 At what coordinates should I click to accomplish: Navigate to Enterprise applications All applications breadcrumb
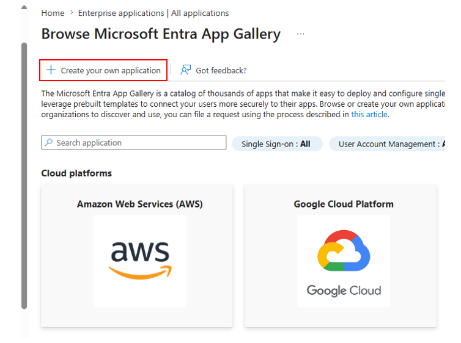(153, 13)
